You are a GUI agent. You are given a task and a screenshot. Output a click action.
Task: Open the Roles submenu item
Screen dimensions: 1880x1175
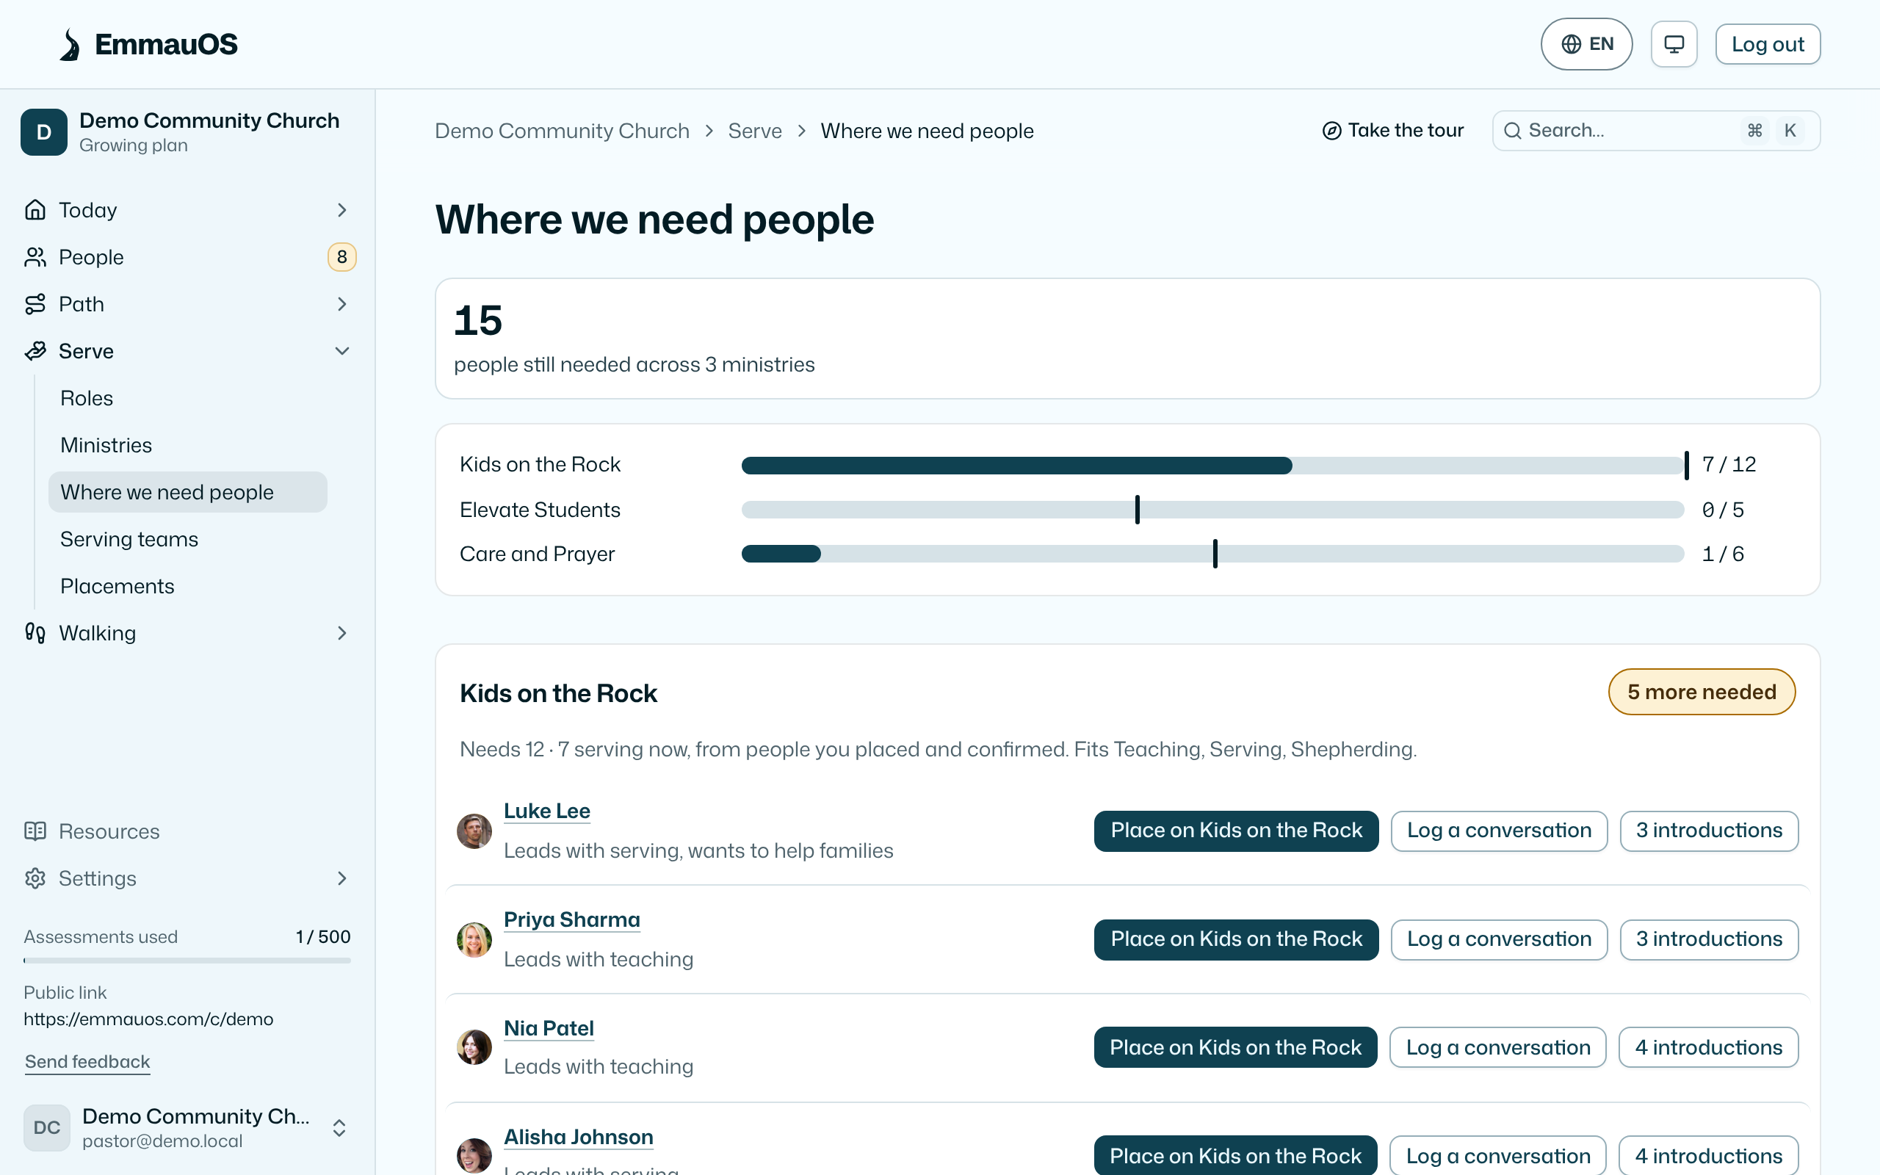tap(187, 398)
